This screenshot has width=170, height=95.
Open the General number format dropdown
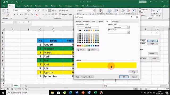(93, 11)
